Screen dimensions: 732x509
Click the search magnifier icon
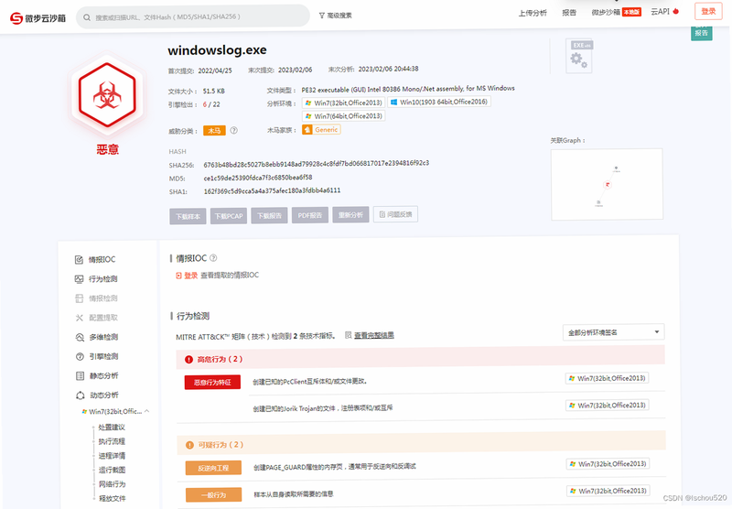click(x=87, y=17)
